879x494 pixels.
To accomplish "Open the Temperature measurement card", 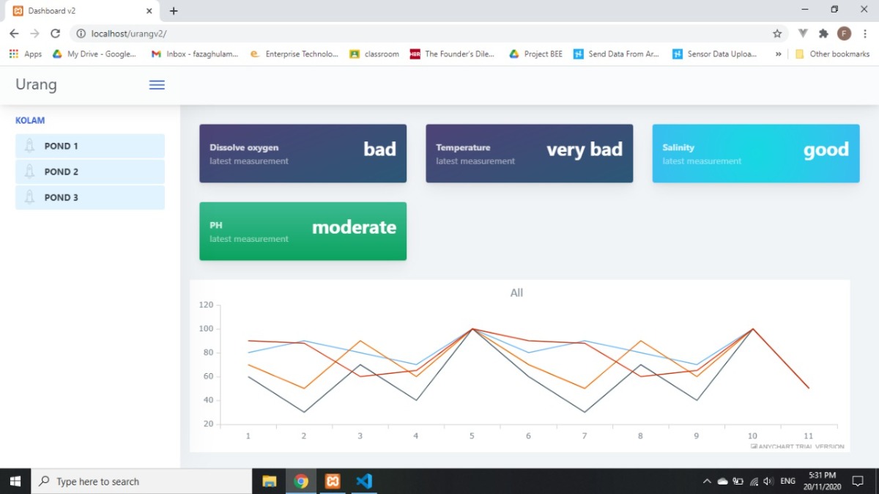I will coord(529,153).
